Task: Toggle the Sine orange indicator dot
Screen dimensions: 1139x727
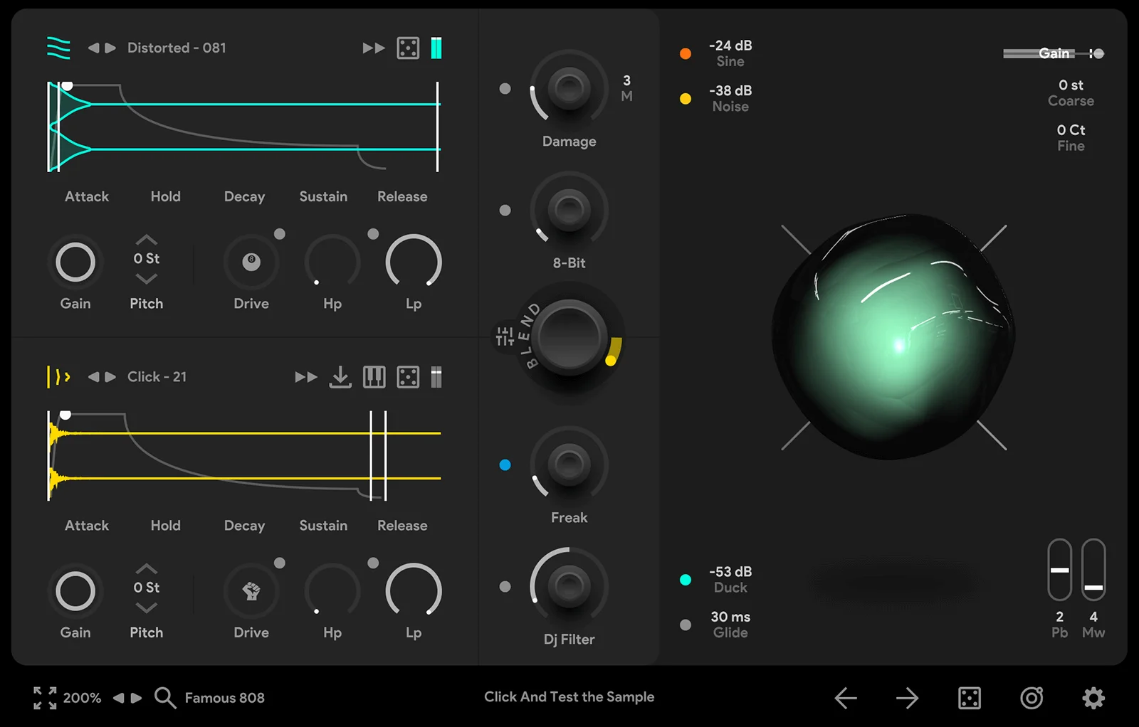Action: pos(686,53)
